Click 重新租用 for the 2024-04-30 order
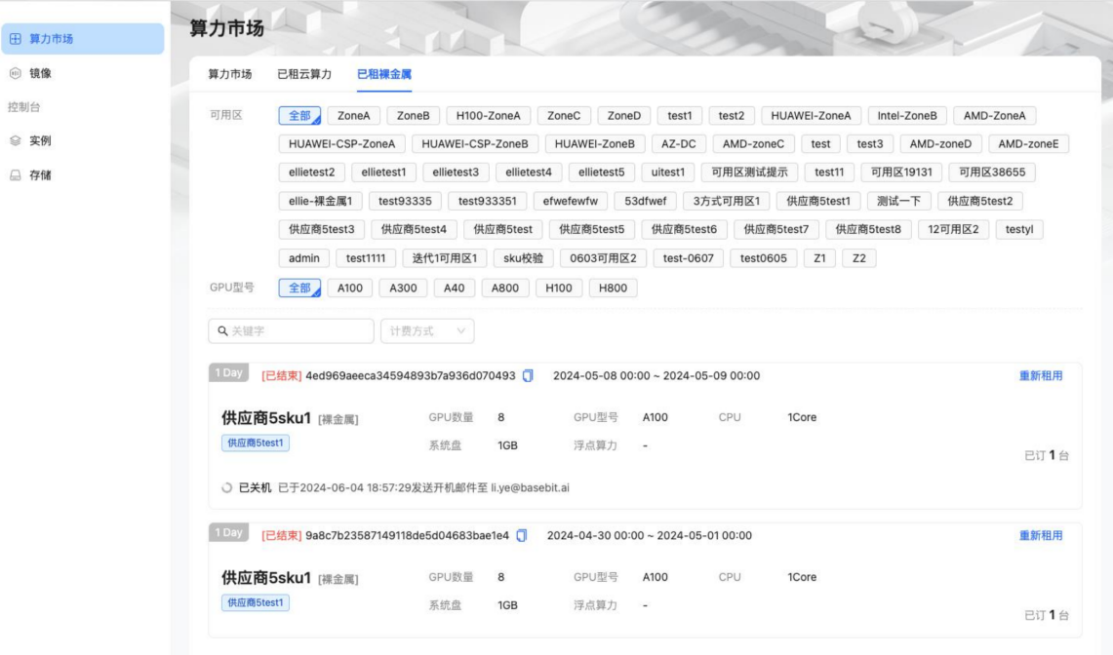The height and width of the screenshot is (655, 1113). [x=1041, y=535]
